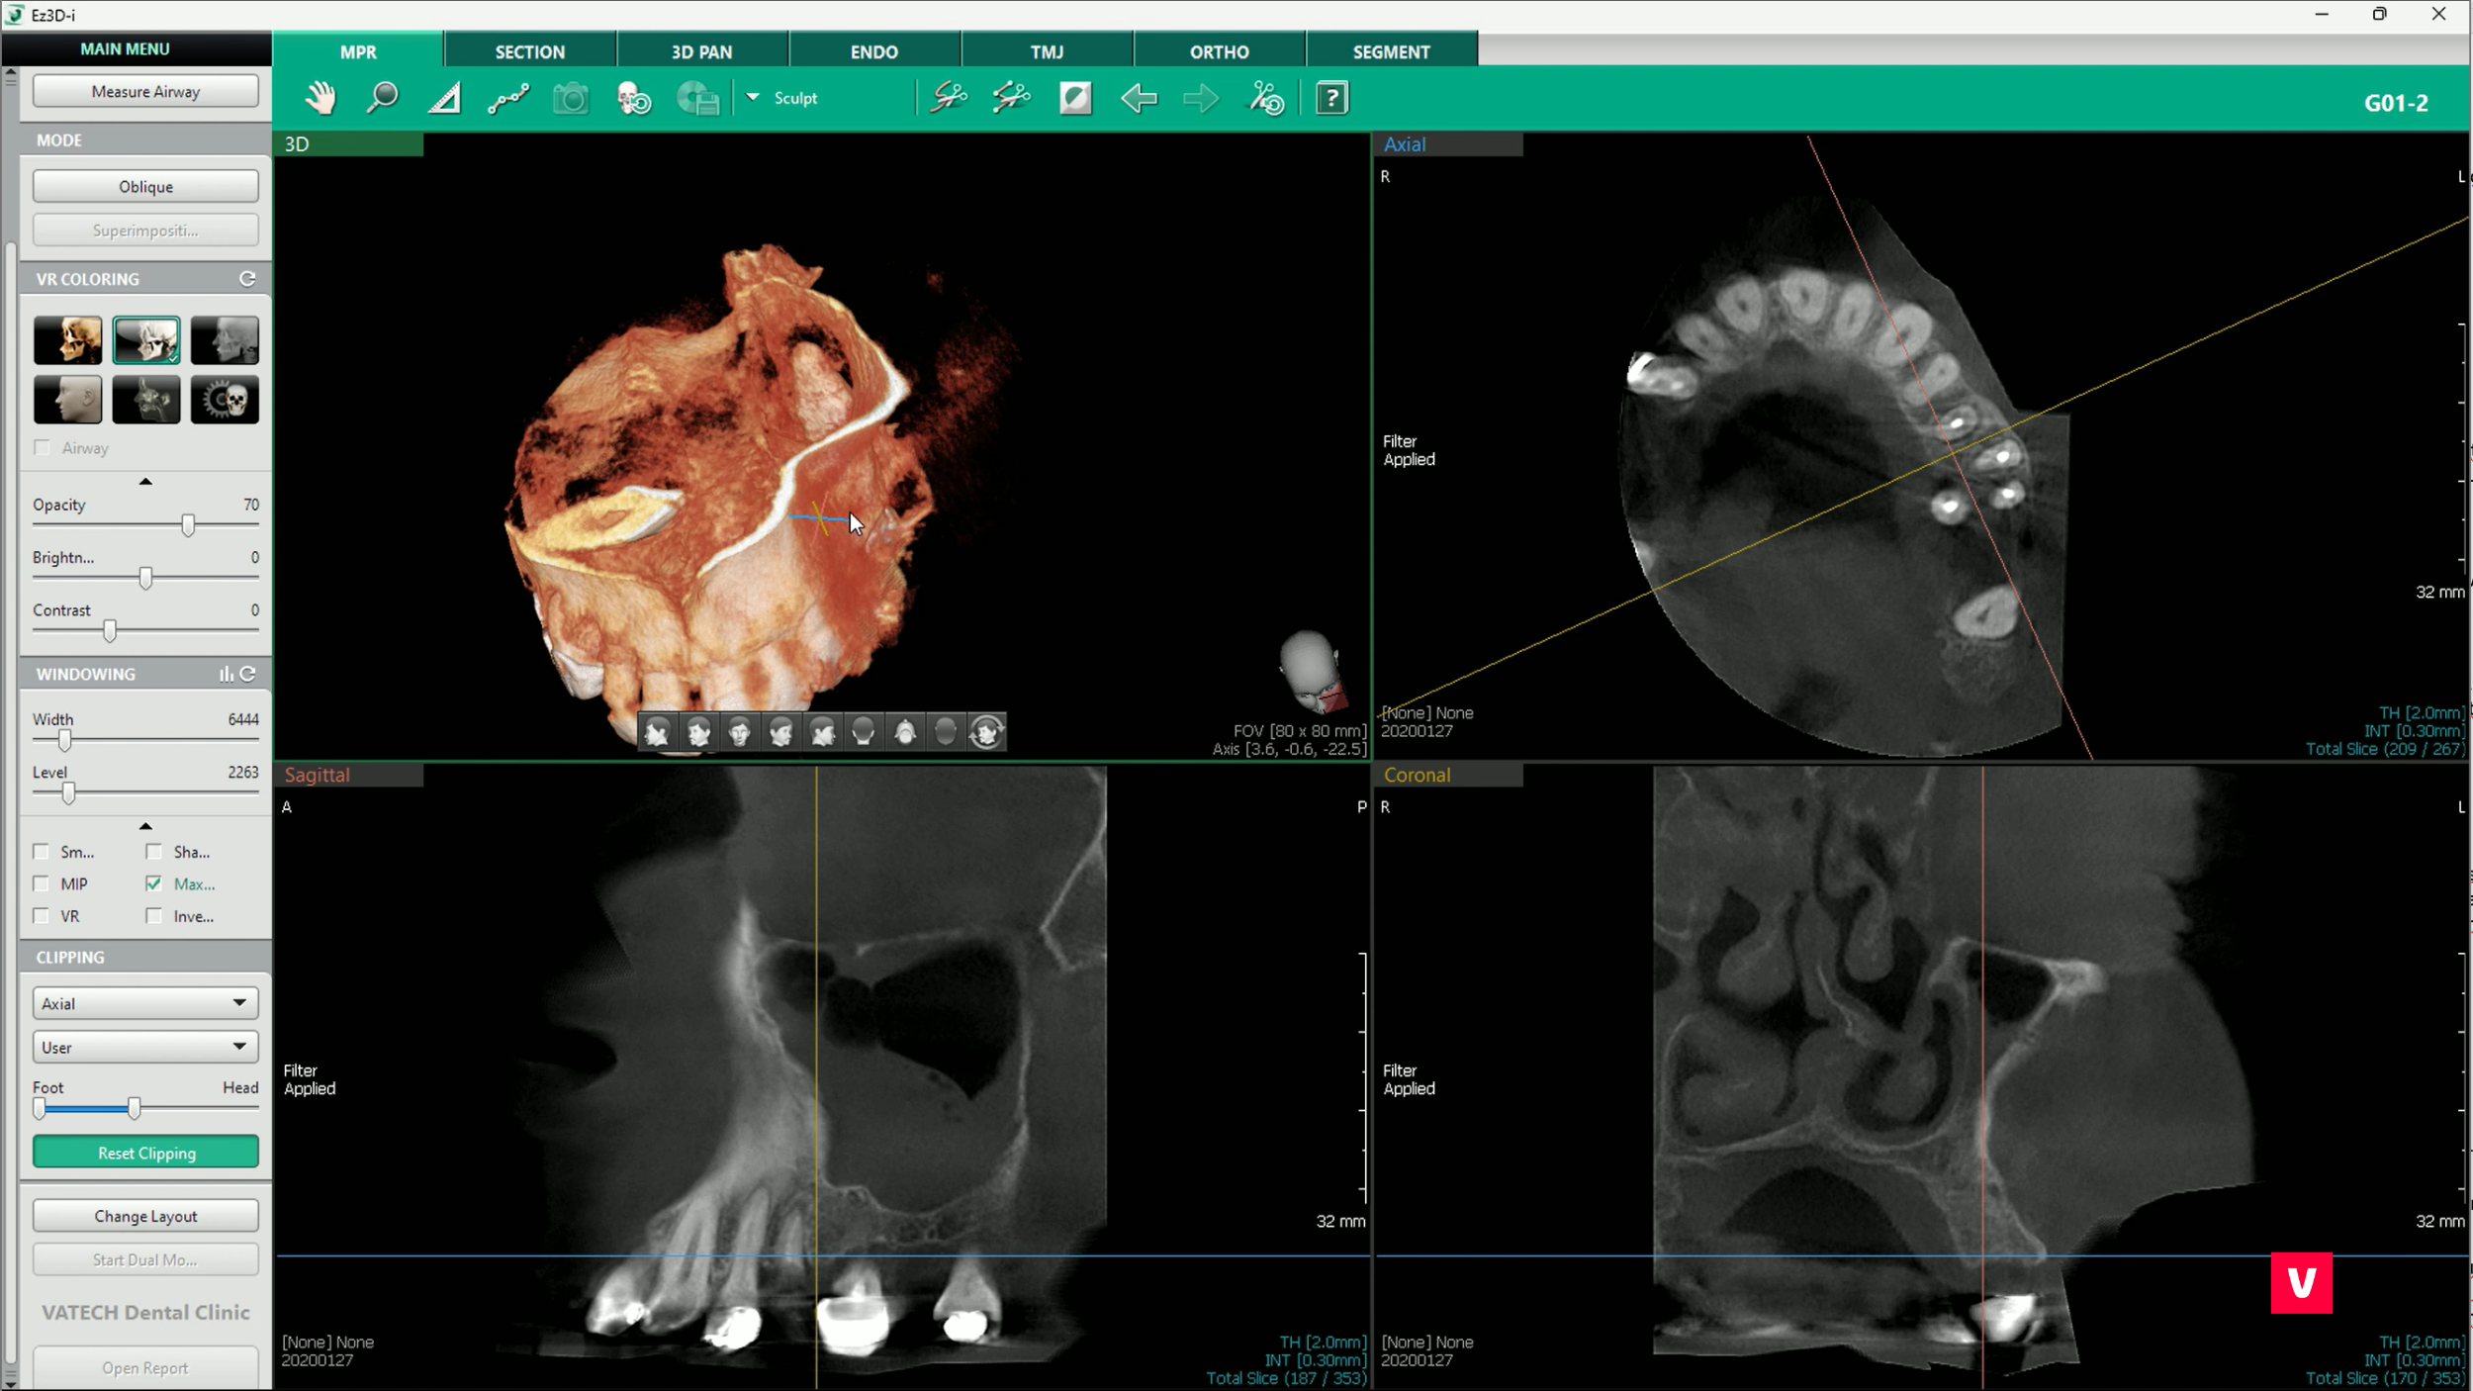This screenshot has height=1391, width=2473.
Task: Expand the User clipping dropdown
Action: pos(145,1047)
